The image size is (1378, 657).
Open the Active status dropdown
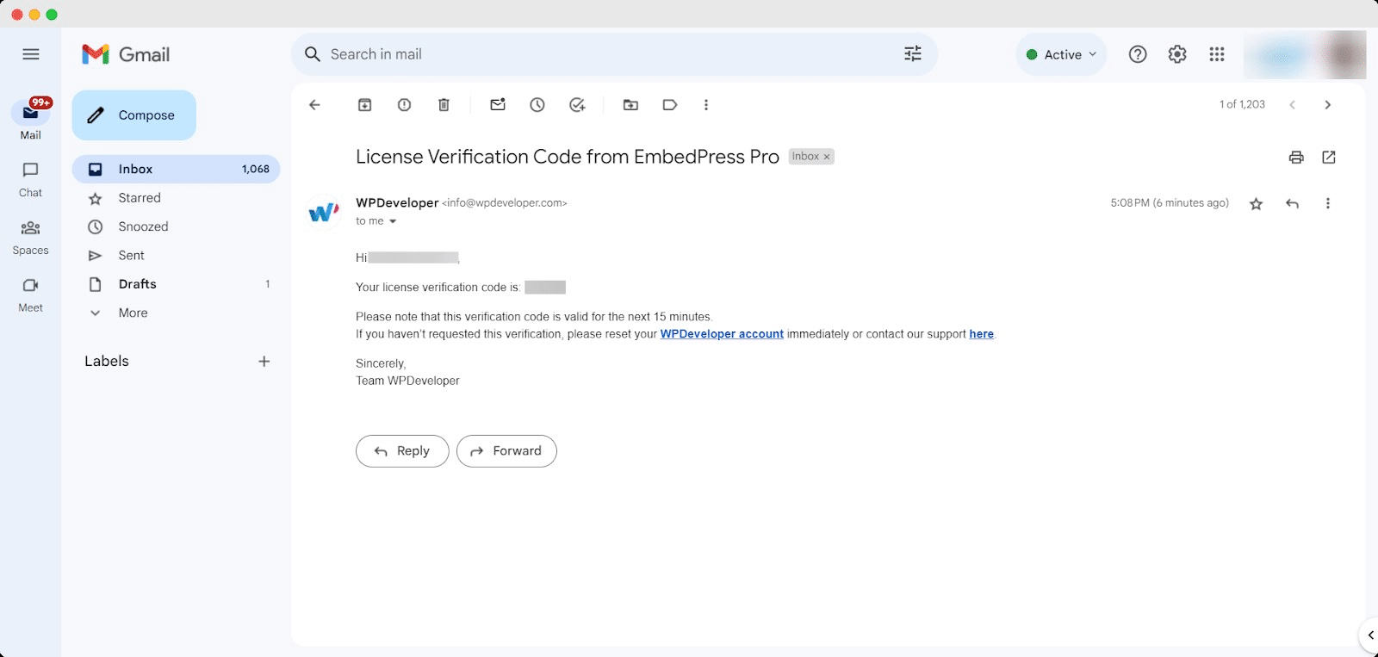click(1061, 54)
